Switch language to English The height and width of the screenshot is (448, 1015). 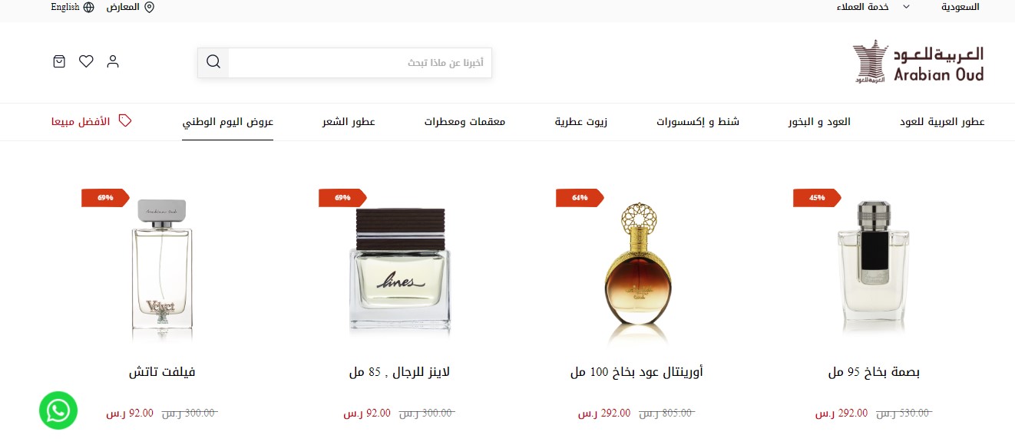click(65, 7)
